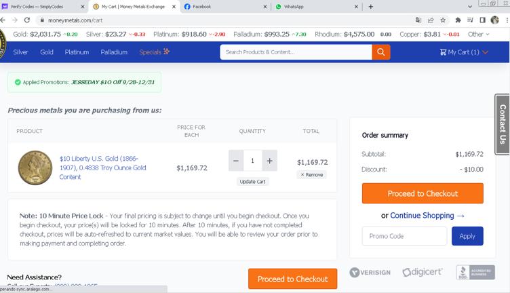The height and width of the screenshot is (293, 510).
Task: Click the Promo Code input field
Action: tap(404, 236)
